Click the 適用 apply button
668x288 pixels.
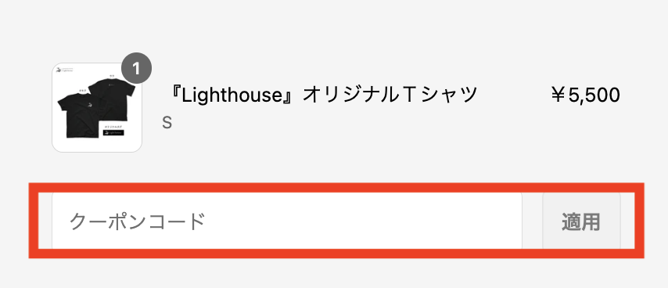click(581, 221)
